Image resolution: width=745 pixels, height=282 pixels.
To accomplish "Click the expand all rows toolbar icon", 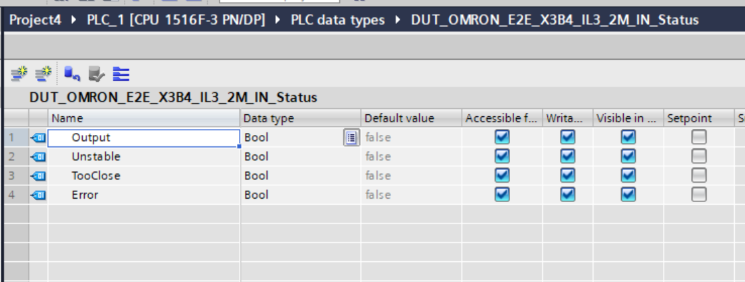I will click(x=121, y=74).
